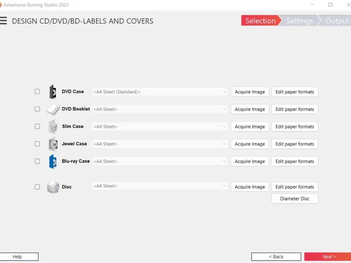Edit paper formats for Blu-ray Case
The height and width of the screenshot is (263, 351).
tap(295, 161)
